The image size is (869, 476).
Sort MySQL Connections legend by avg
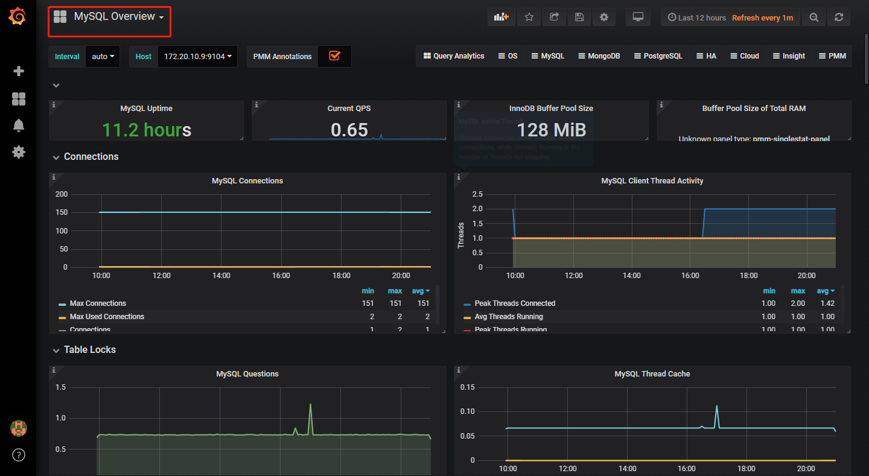[x=421, y=291]
